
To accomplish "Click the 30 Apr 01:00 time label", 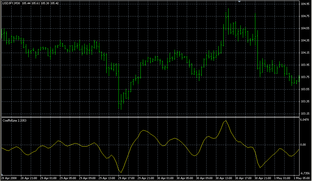I will 165,178.
